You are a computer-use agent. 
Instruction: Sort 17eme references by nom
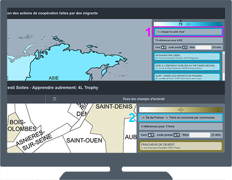[151, 135]
